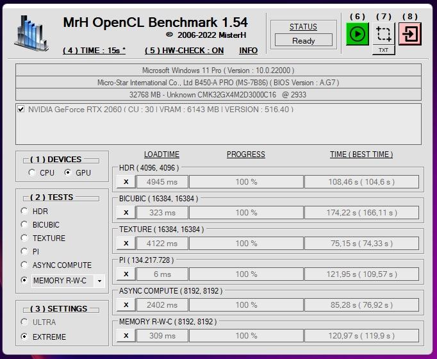Choose the BICUBIC test radio button
Screen dimensions: 437x359
[x=24, y=224]
